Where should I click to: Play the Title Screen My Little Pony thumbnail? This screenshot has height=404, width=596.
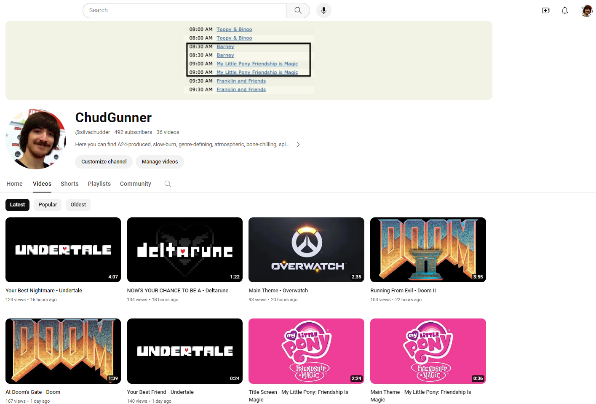tap(306, 351)
